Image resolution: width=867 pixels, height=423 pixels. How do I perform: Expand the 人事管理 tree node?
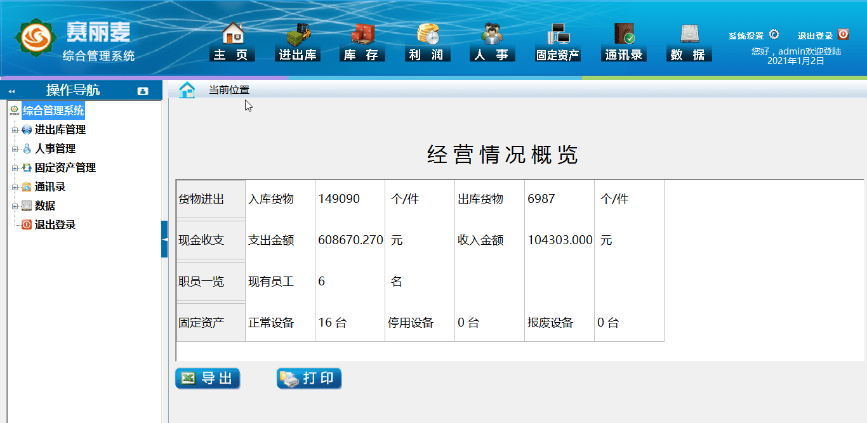14,148
